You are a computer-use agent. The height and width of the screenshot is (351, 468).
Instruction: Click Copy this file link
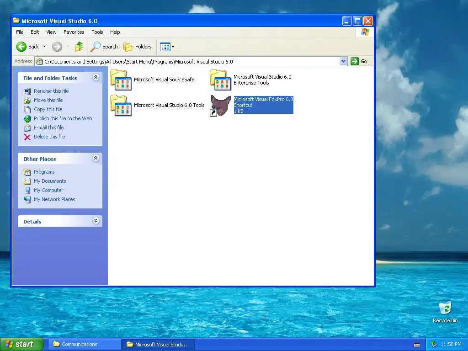(x=48, y=109)
